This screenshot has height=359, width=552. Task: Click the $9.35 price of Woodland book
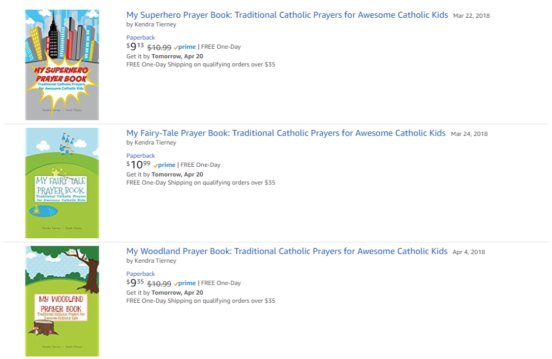(x=135, y=283)
